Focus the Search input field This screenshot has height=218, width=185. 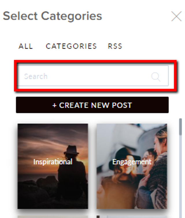tap(93, 76)
